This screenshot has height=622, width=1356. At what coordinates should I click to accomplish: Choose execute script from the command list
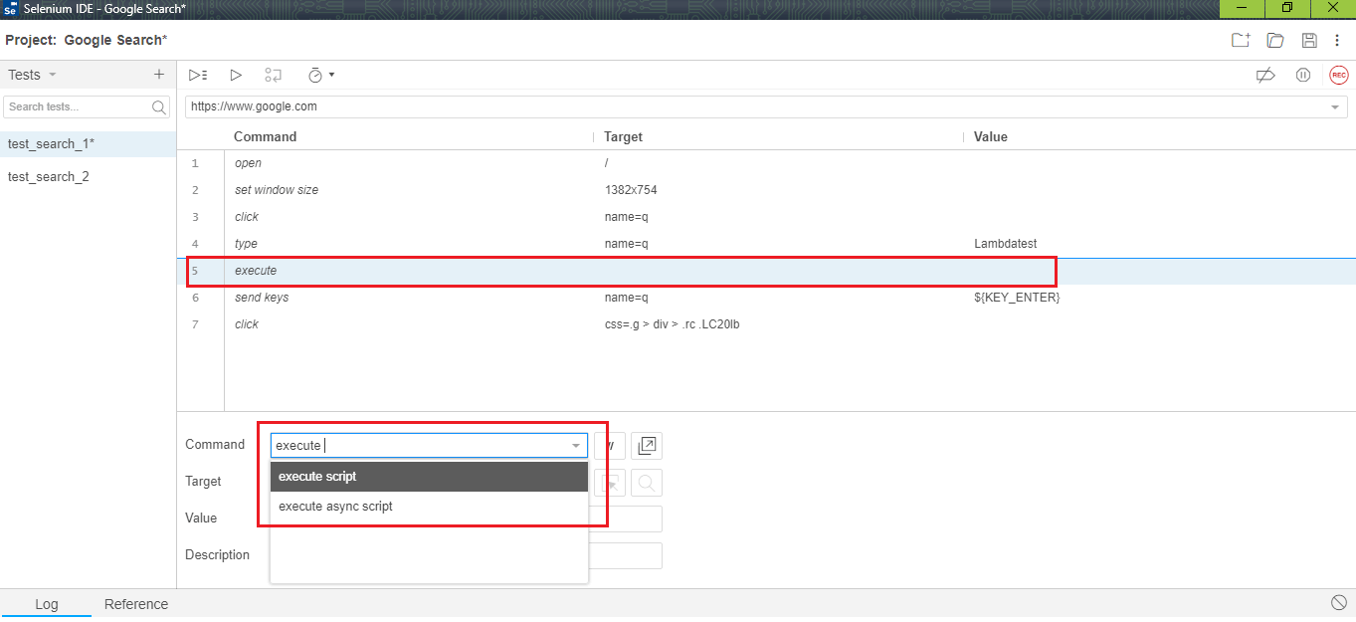pyautogui.click(x=317, y=476)
